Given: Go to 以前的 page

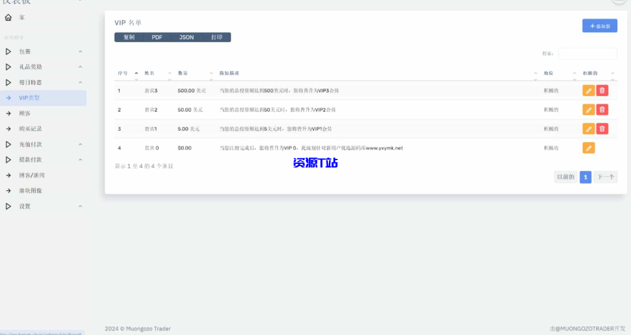Looking at the screenshot, I should [566, 177].
